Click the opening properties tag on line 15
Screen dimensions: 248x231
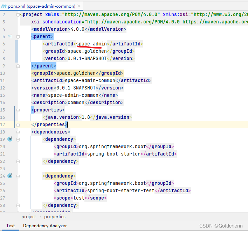point(48,110)
